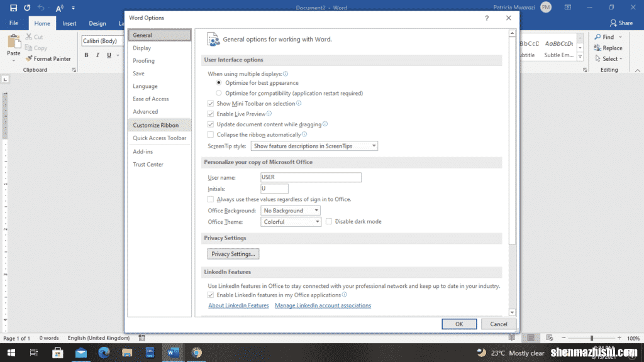This screenshot has height=362, width=644.
Task: Click the Privacy Settings... button
Action: click(x=233, y=254)
